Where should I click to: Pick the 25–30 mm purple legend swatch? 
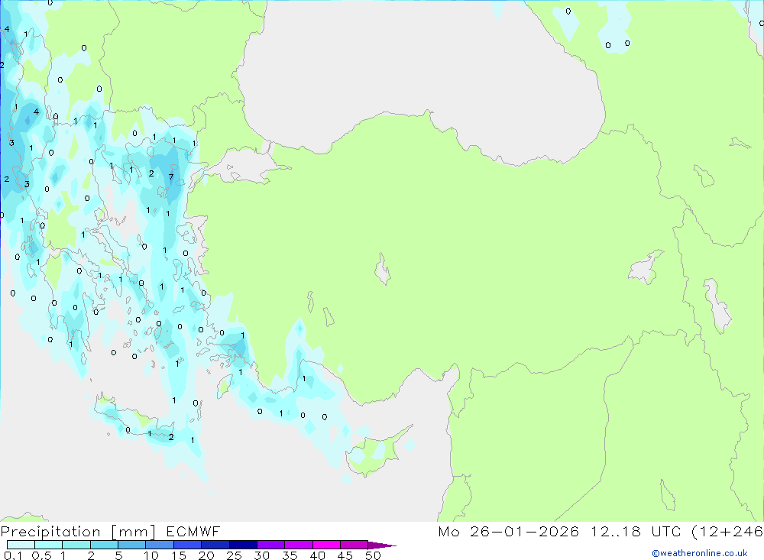tap(243, 545)
